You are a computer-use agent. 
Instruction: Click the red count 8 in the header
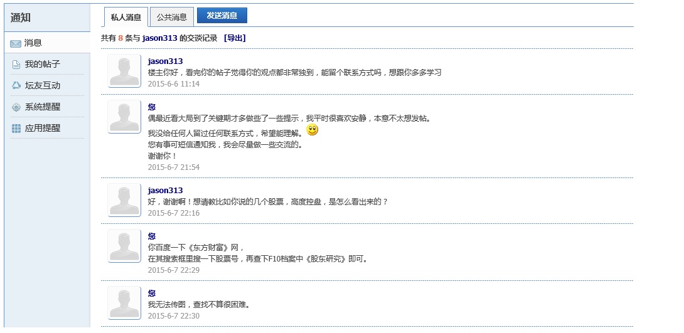click(120, 38)
